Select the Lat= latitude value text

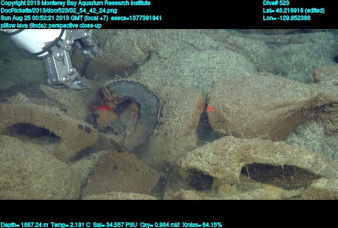tap(293, 11)
